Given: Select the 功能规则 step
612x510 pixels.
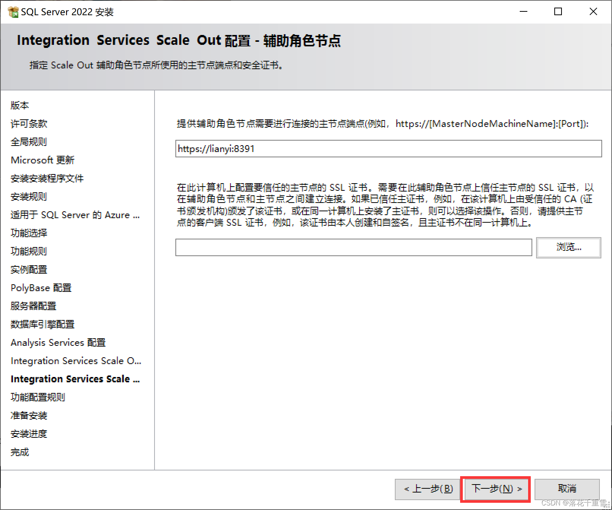Looking at the screenshot, I should click(x=29, y=251).
